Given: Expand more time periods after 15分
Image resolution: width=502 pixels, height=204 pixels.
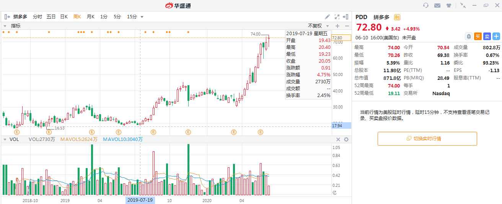Looking at the screenshot, I should coord(142,17).
